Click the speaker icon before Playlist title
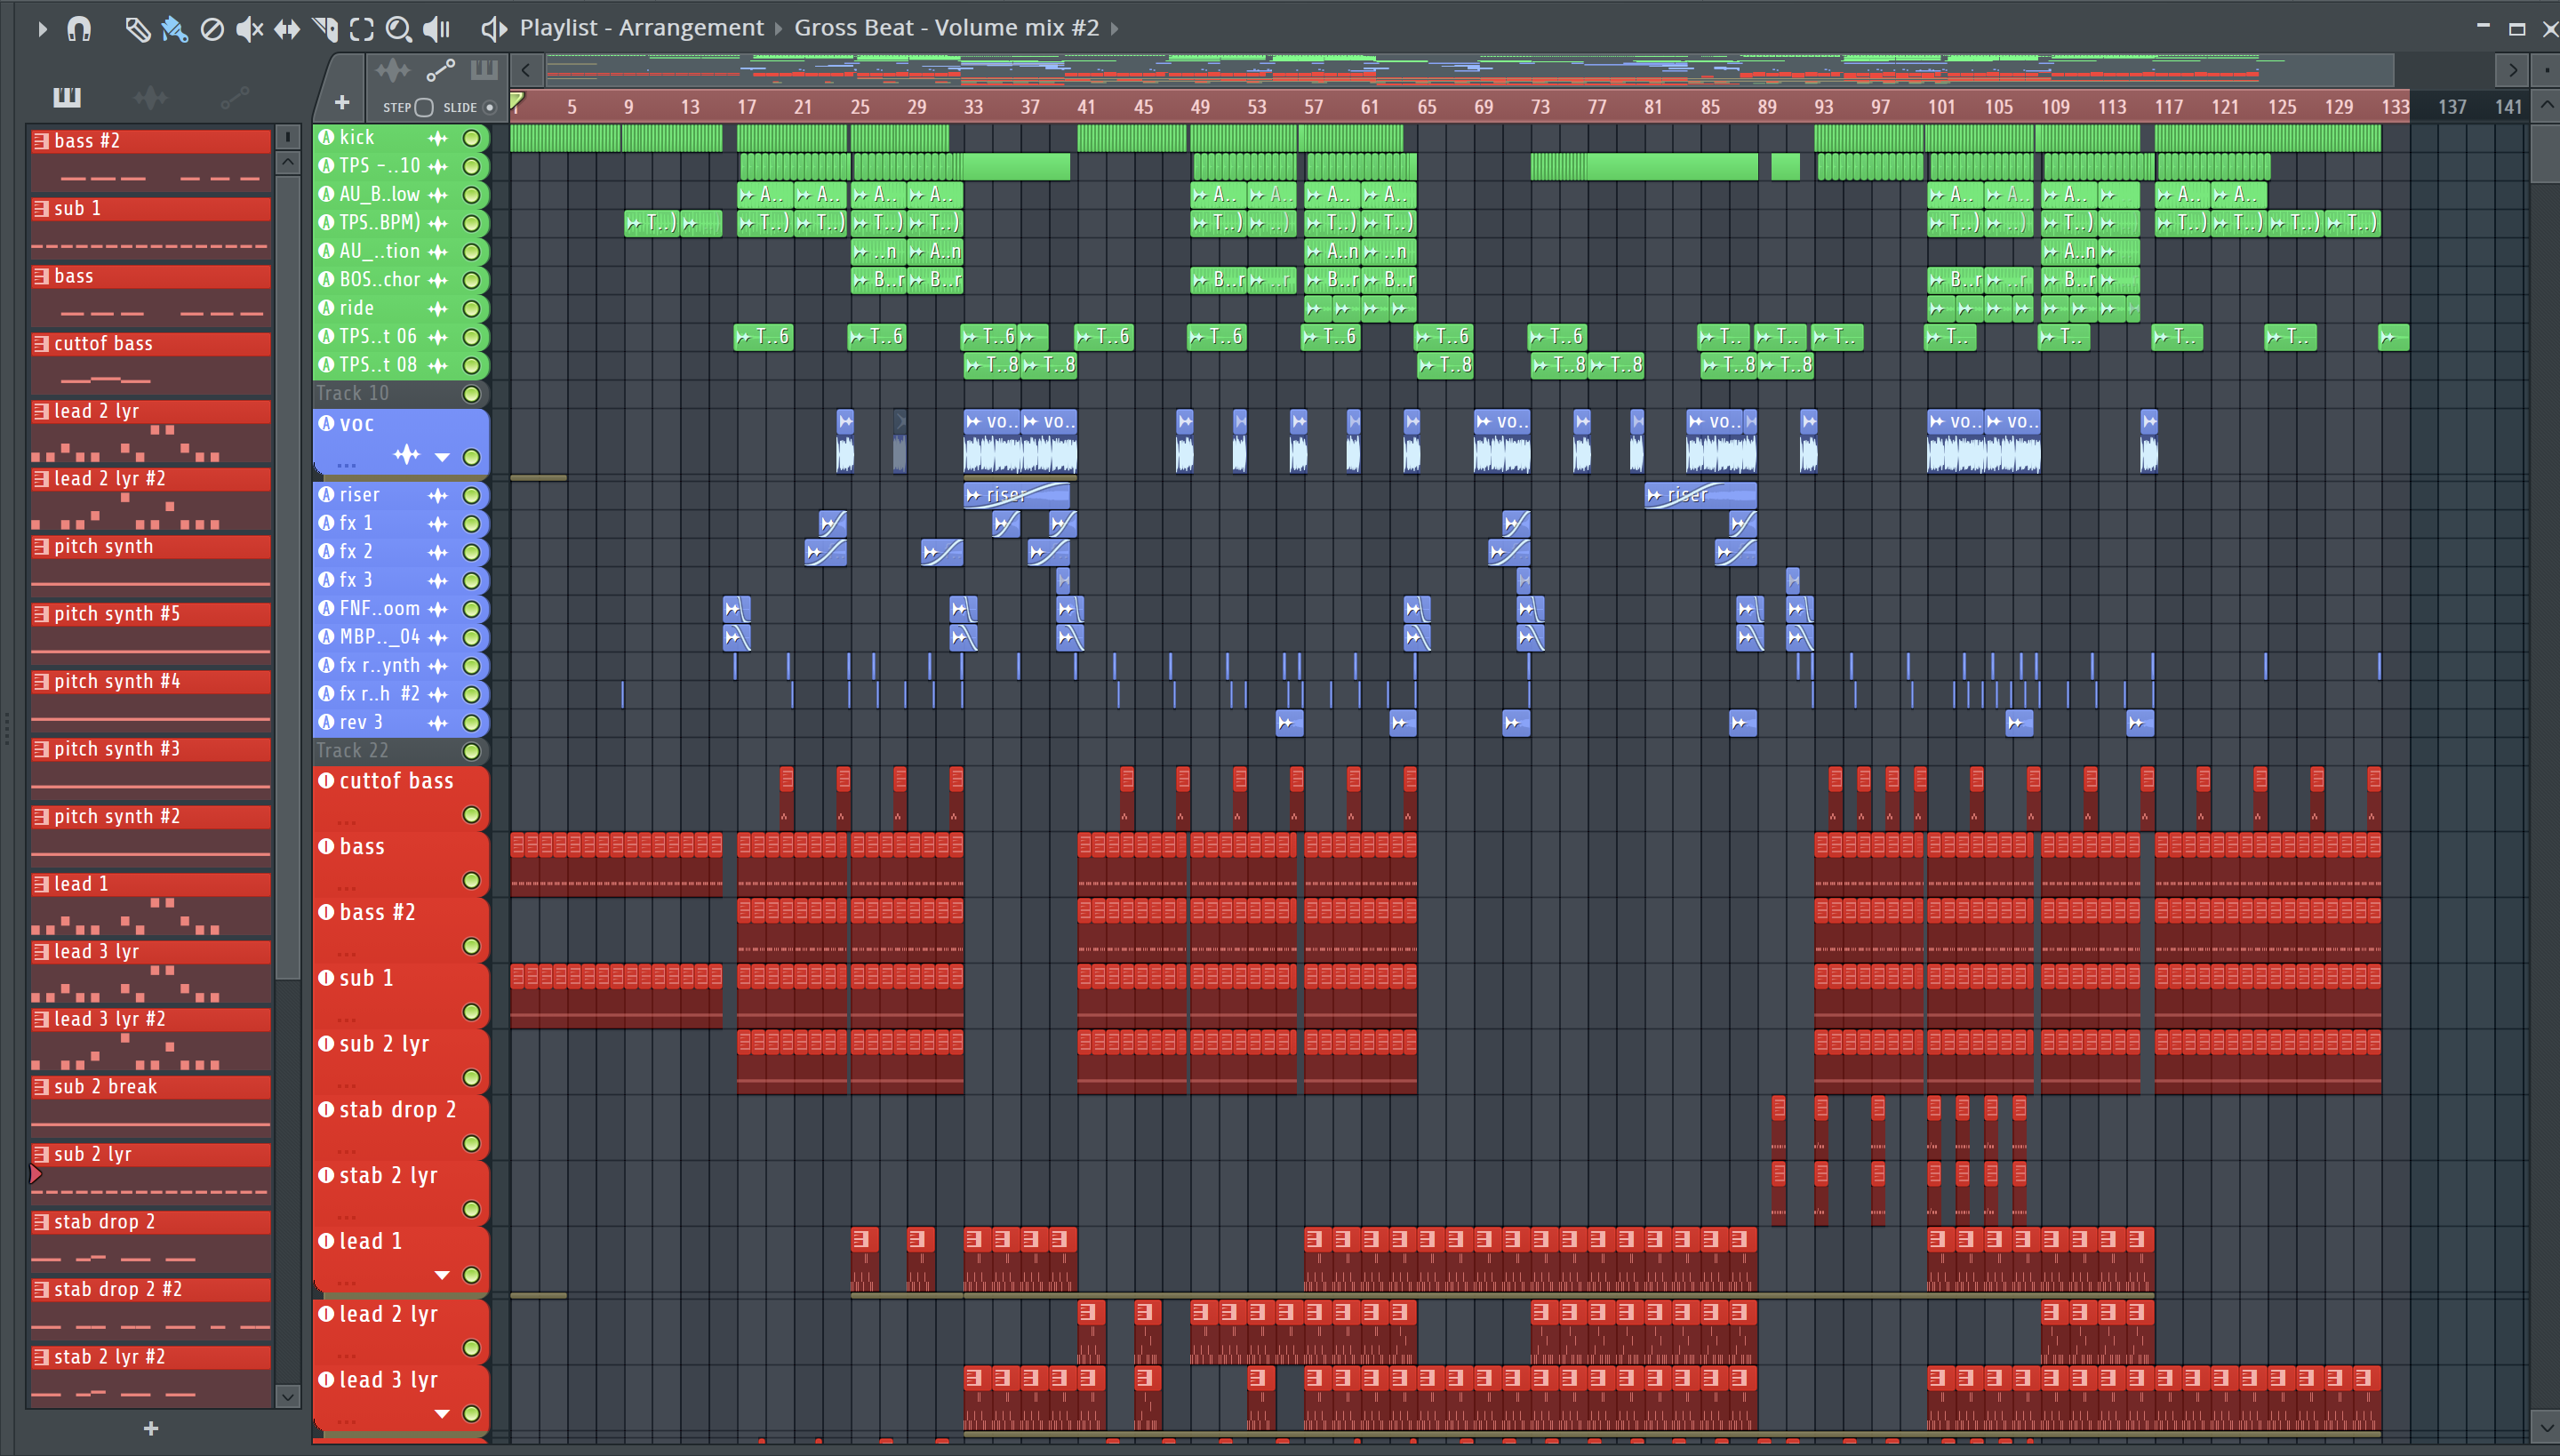 [494, 28]
